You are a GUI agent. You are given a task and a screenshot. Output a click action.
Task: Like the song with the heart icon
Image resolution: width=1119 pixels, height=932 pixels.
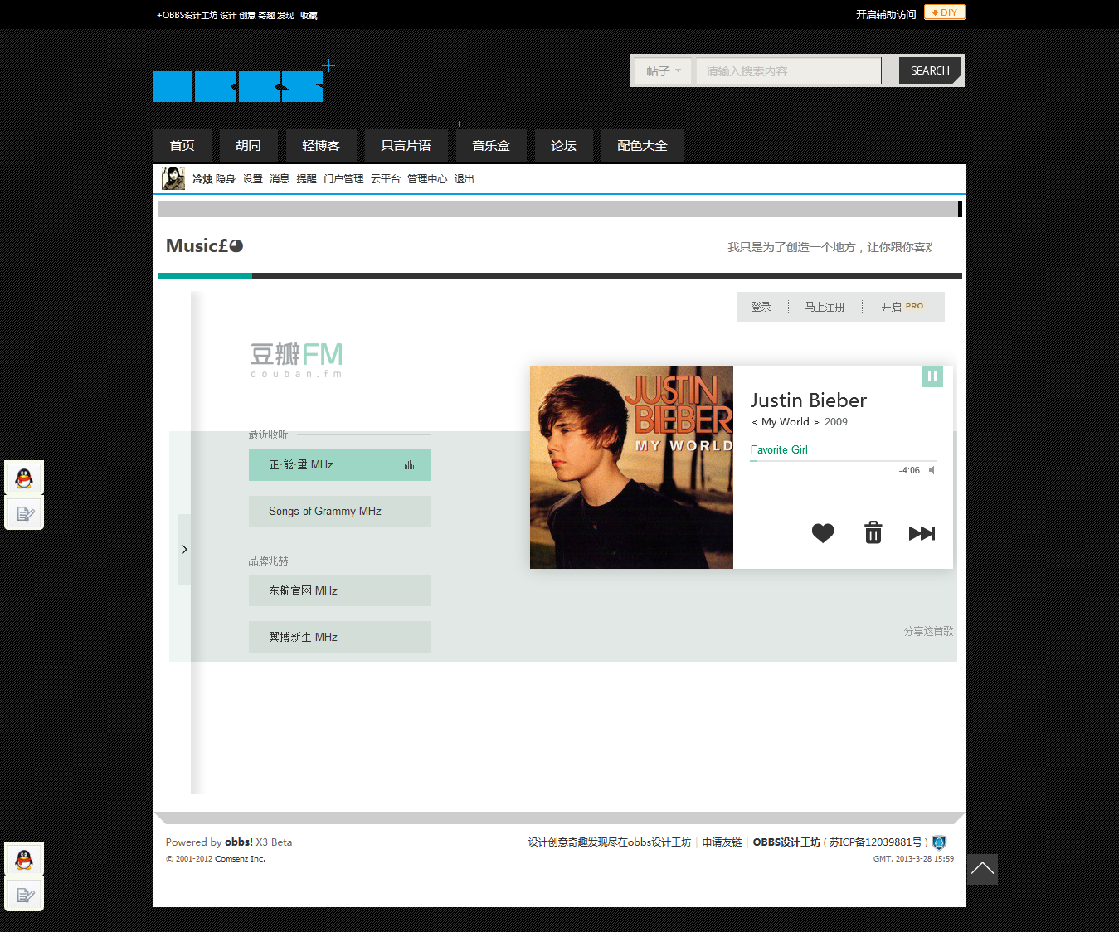pyautogui.click(x=823, y=533)
